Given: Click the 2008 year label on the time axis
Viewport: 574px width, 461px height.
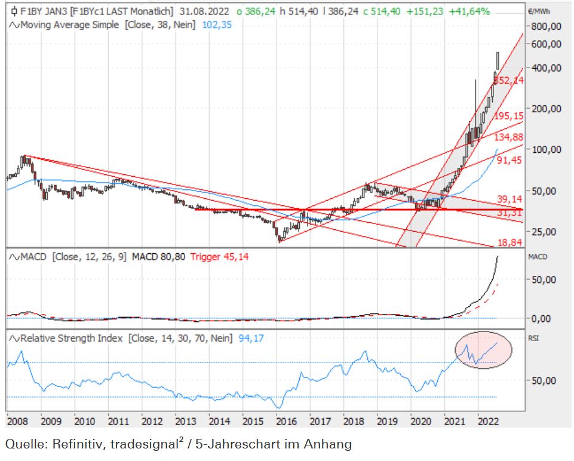Looking at the screenshot, I should [17, 422].
